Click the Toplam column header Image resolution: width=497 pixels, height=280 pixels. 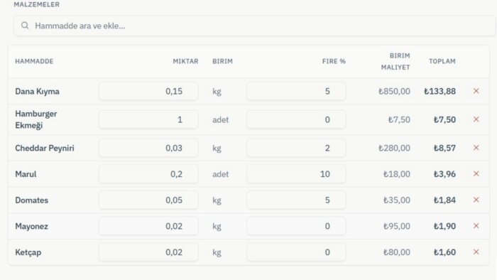click(x=442, y=61)
